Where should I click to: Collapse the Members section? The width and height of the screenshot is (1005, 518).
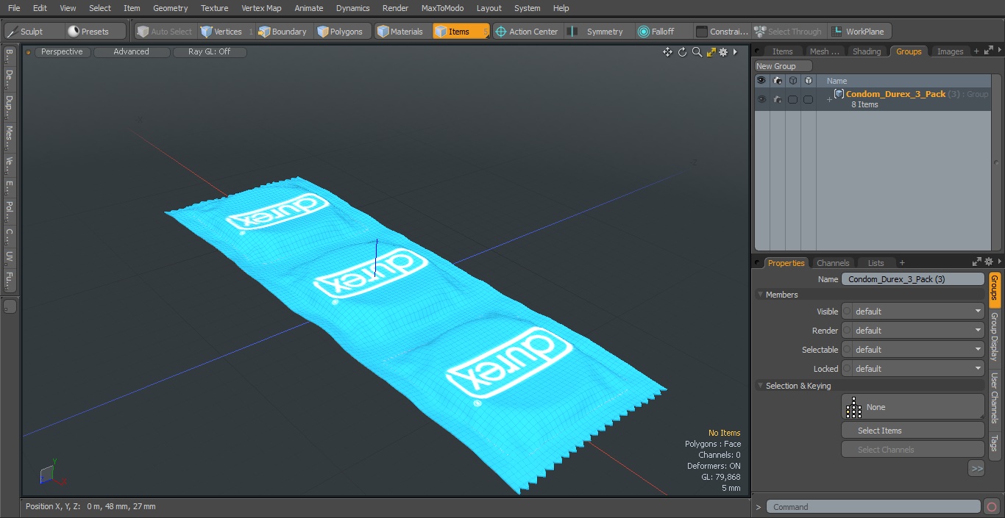(x=760, y=295)
